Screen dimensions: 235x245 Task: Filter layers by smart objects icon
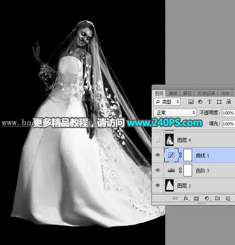(x=228, y=102)
